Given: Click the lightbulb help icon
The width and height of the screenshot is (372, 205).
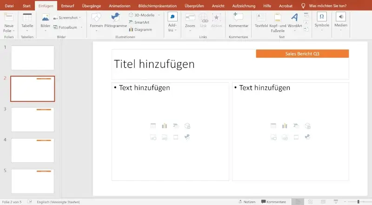Looking at the screenshot, I should [x=303, y=6].
